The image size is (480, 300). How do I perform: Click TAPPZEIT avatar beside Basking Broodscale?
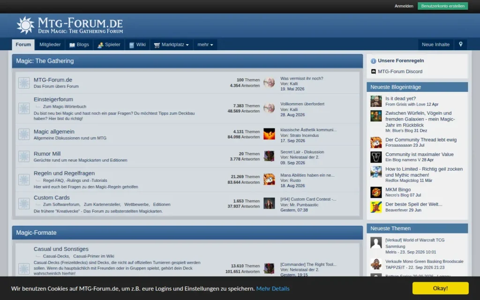click(x=376, y=264)
